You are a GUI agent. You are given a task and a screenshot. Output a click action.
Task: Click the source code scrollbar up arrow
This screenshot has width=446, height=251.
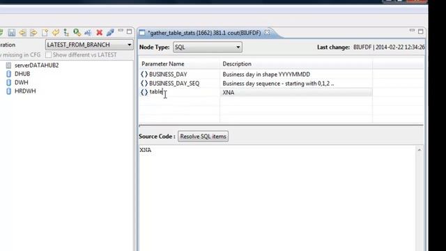pyautogui.click(x=420, y=150)
